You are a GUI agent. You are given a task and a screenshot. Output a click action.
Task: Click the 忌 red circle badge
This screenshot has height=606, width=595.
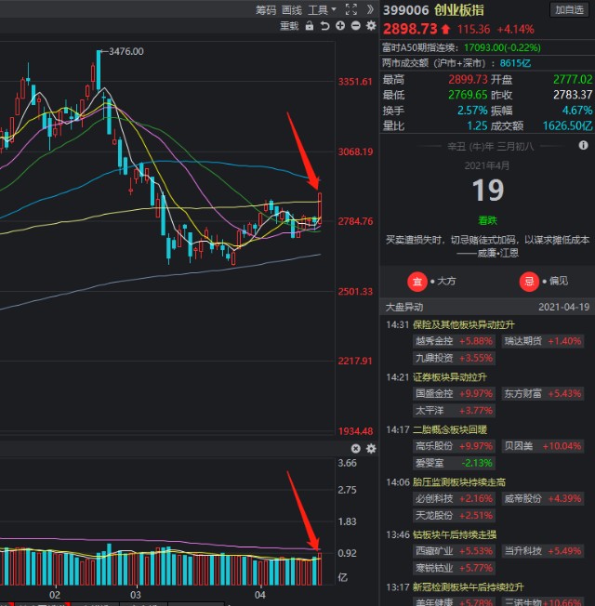pyautogui.click(x=529, y=282)
